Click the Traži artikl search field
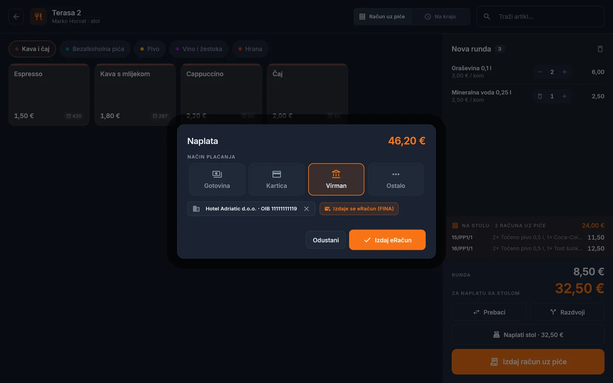Image resolution: width=613 pixels, height=383 pixels. click(541, 17)
